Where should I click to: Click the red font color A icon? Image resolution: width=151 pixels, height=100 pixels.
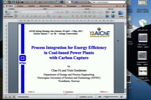[x=60, y=16]
